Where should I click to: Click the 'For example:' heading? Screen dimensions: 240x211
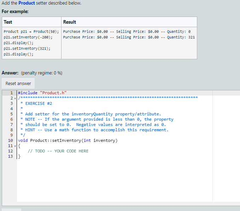(x=15, y=11)
